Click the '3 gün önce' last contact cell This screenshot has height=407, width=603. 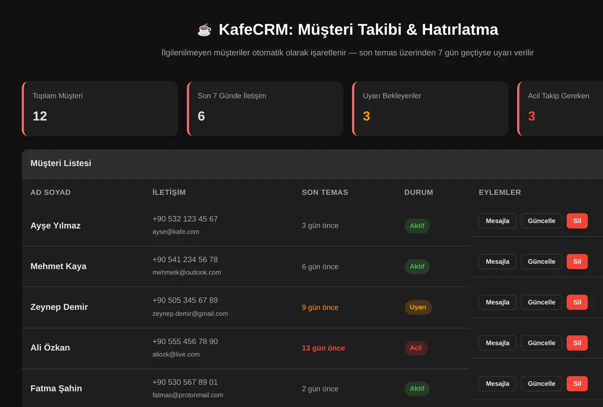pos(320,226)
